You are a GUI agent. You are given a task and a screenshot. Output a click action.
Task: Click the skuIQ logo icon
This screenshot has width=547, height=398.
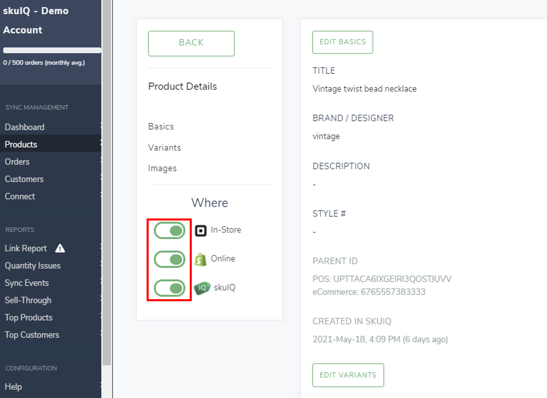pyautogui.click(x=202, y=288)
